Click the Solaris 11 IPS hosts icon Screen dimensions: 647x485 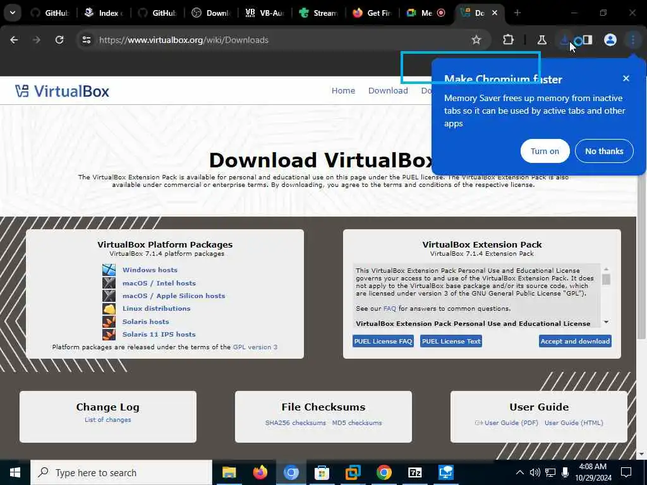[109, 334]
